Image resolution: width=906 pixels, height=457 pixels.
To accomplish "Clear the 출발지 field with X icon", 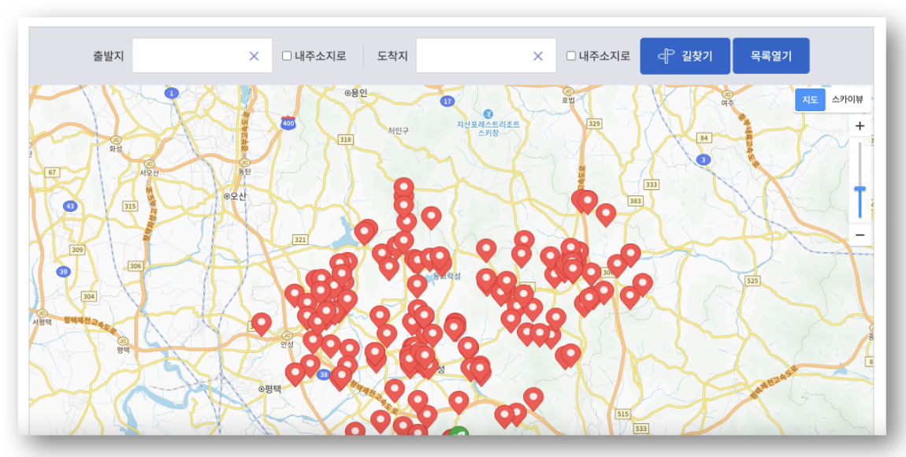I will click(254, 56).
